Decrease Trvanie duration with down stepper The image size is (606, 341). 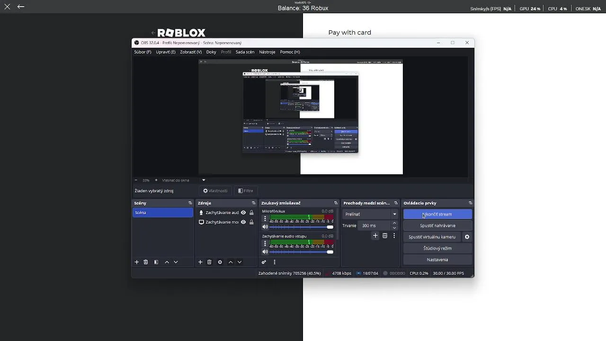tap(394, 228)
